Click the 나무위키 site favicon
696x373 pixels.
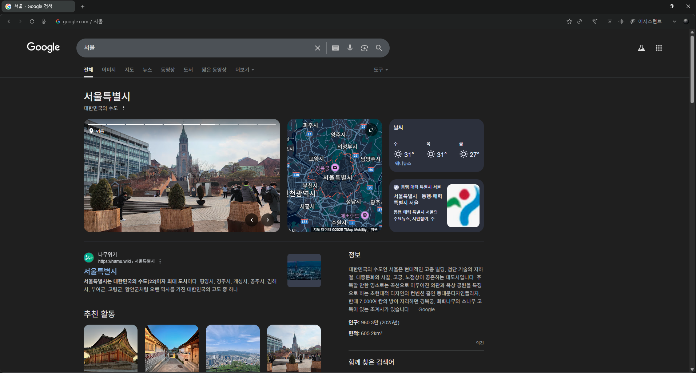pyautogui.click(x=89, y=258)
